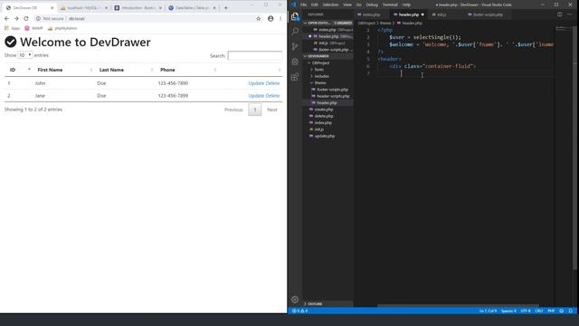Open the Apps bookmark shortcut
The image size is (579, 326).
coord(12,28)
